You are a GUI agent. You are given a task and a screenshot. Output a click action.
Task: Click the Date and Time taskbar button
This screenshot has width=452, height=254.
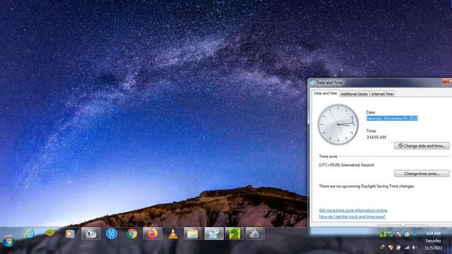tap(214, 234)
